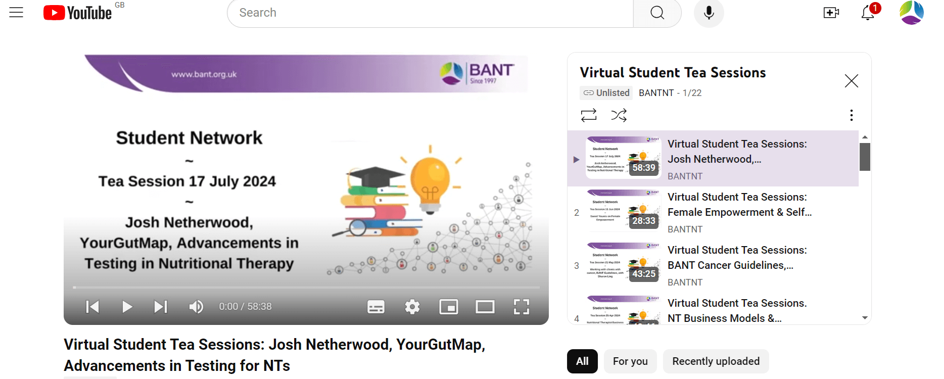Select the For you filter chip
Viewport: 944px width, 379px height.
coord(630,361)
